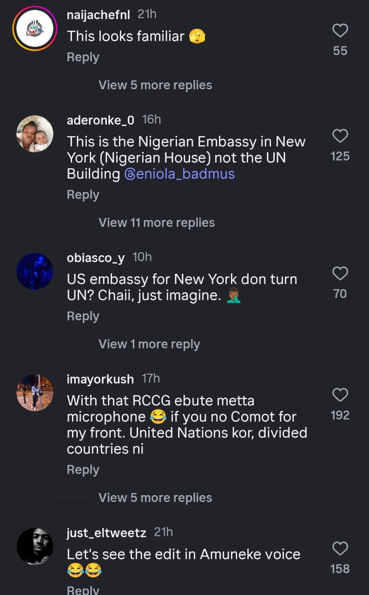The height and width of the screenshot is (595, 369).
Task: Tap just_eltweetz's profile avatar
Action: [35, 546]
